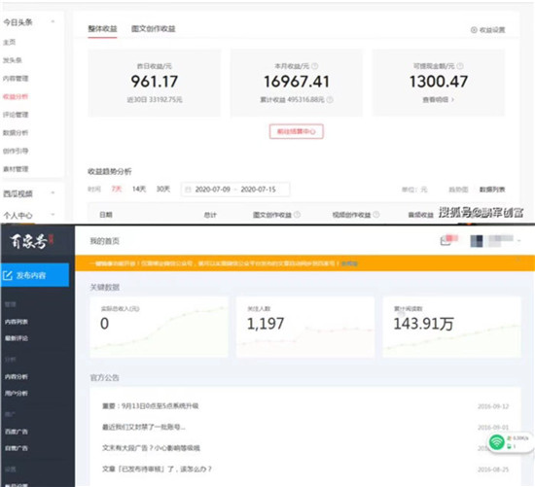
Task: Click the 昨日收益 961.17 value
Action: [155, 82]
